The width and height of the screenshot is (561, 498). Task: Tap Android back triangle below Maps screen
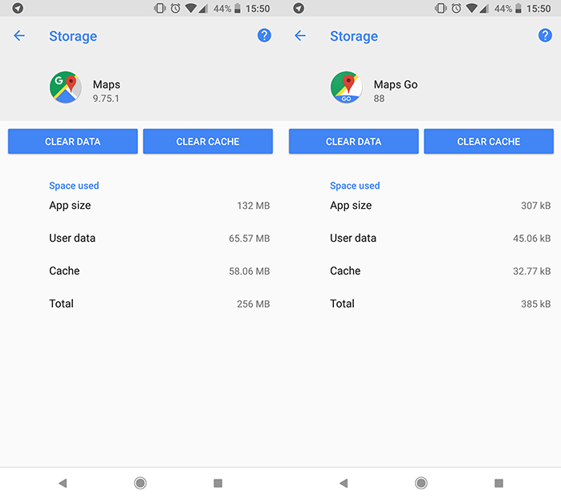tap(63, 483)
